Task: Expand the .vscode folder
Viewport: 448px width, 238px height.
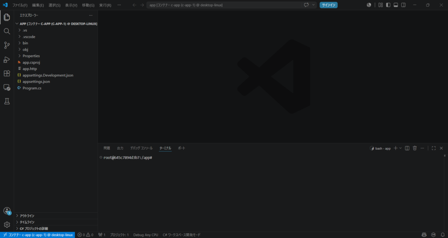Action: (56, 37)
